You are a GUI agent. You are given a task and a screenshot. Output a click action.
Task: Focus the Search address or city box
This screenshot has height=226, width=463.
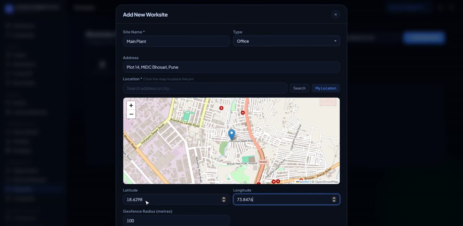tap(205, 88)
